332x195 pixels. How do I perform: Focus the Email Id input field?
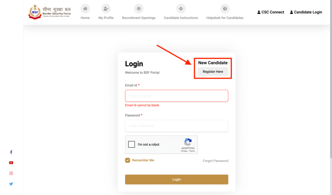click(x=177, y=96)
